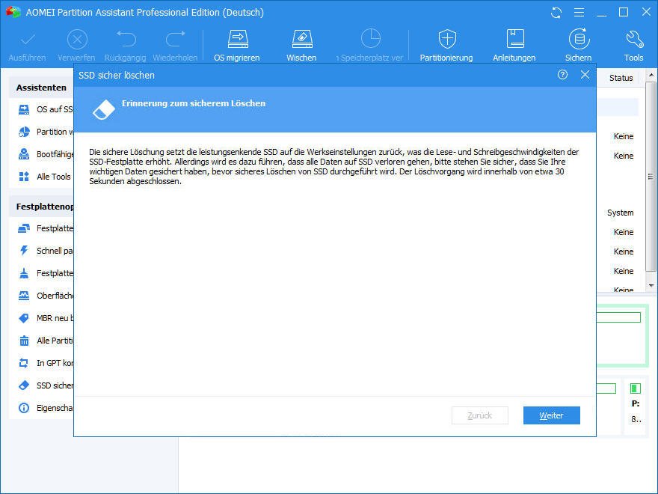The height and width of the screenshot is (494, 658).
Task: Click the Rückgängig undo icon
Action: click(x=126, y=39)
